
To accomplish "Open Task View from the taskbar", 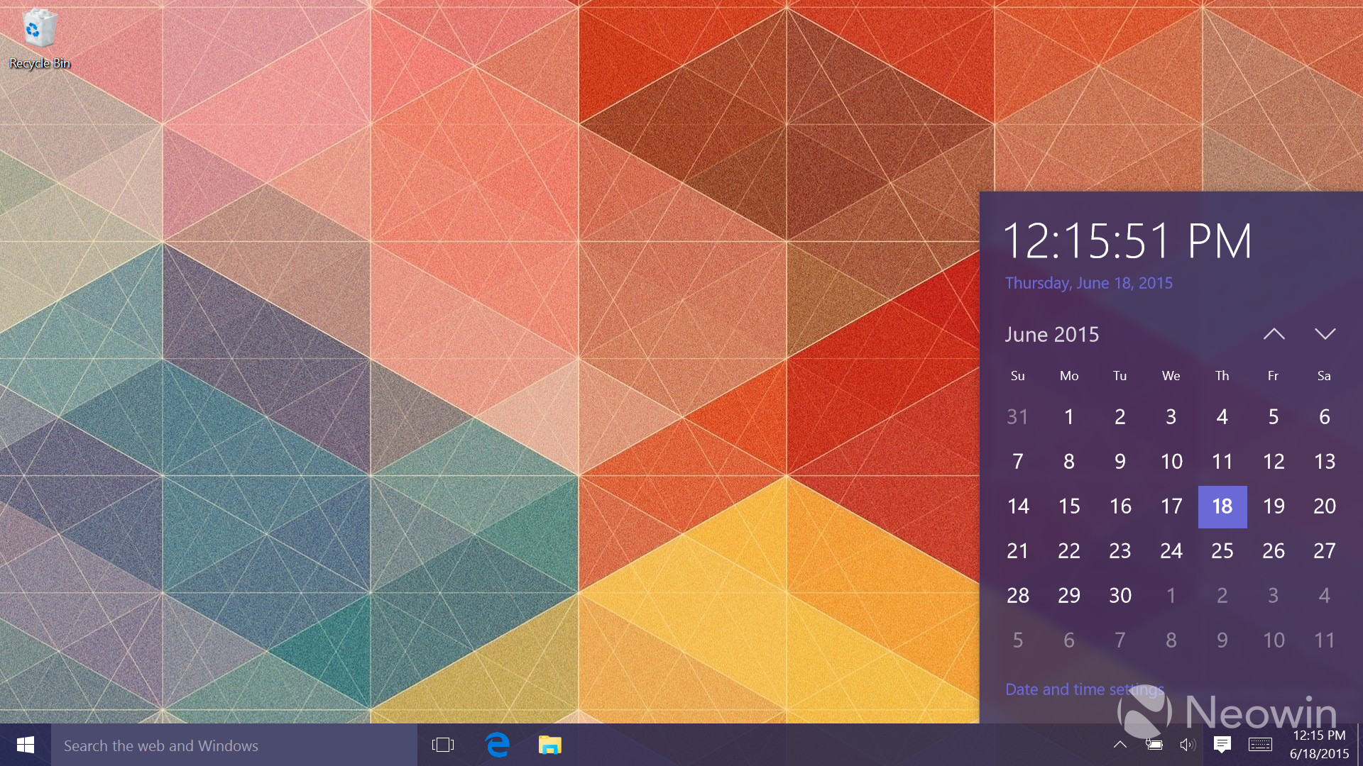I will (x=443, y=745).
